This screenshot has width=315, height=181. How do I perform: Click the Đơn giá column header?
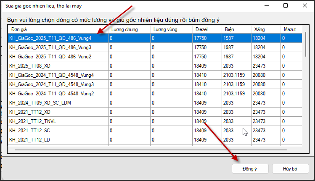58,29
